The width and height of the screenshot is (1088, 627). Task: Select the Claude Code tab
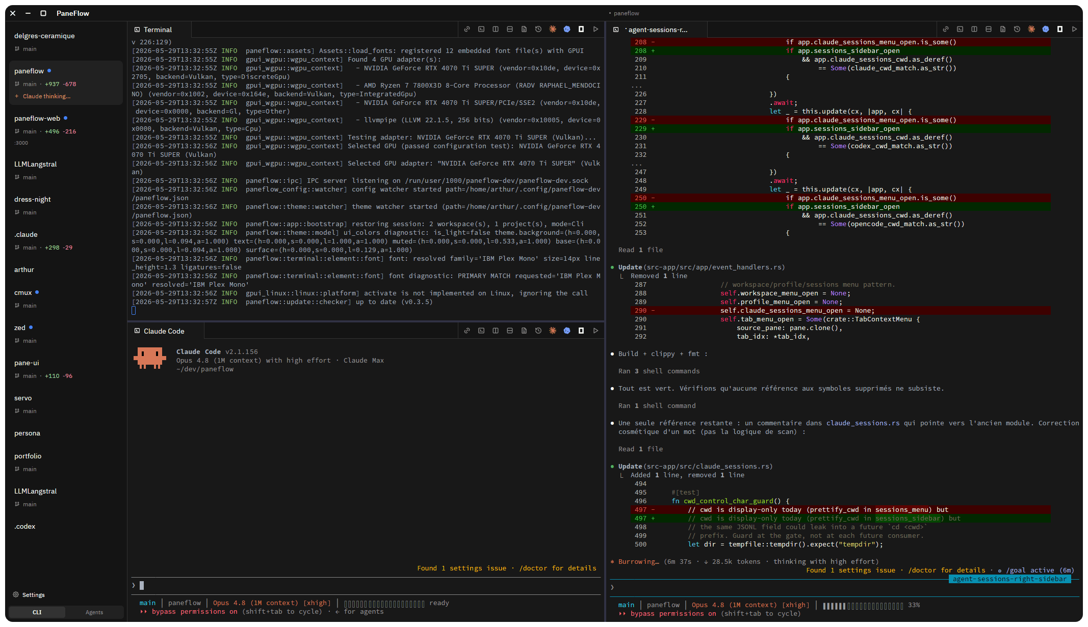click(x=165, y=332)
